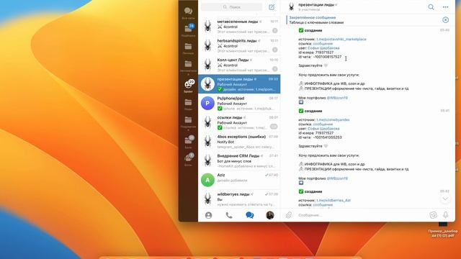Viewport: 461px width, 259px height.
Task: Open the sidebar folder with badge 21
Action: (188, 142)
